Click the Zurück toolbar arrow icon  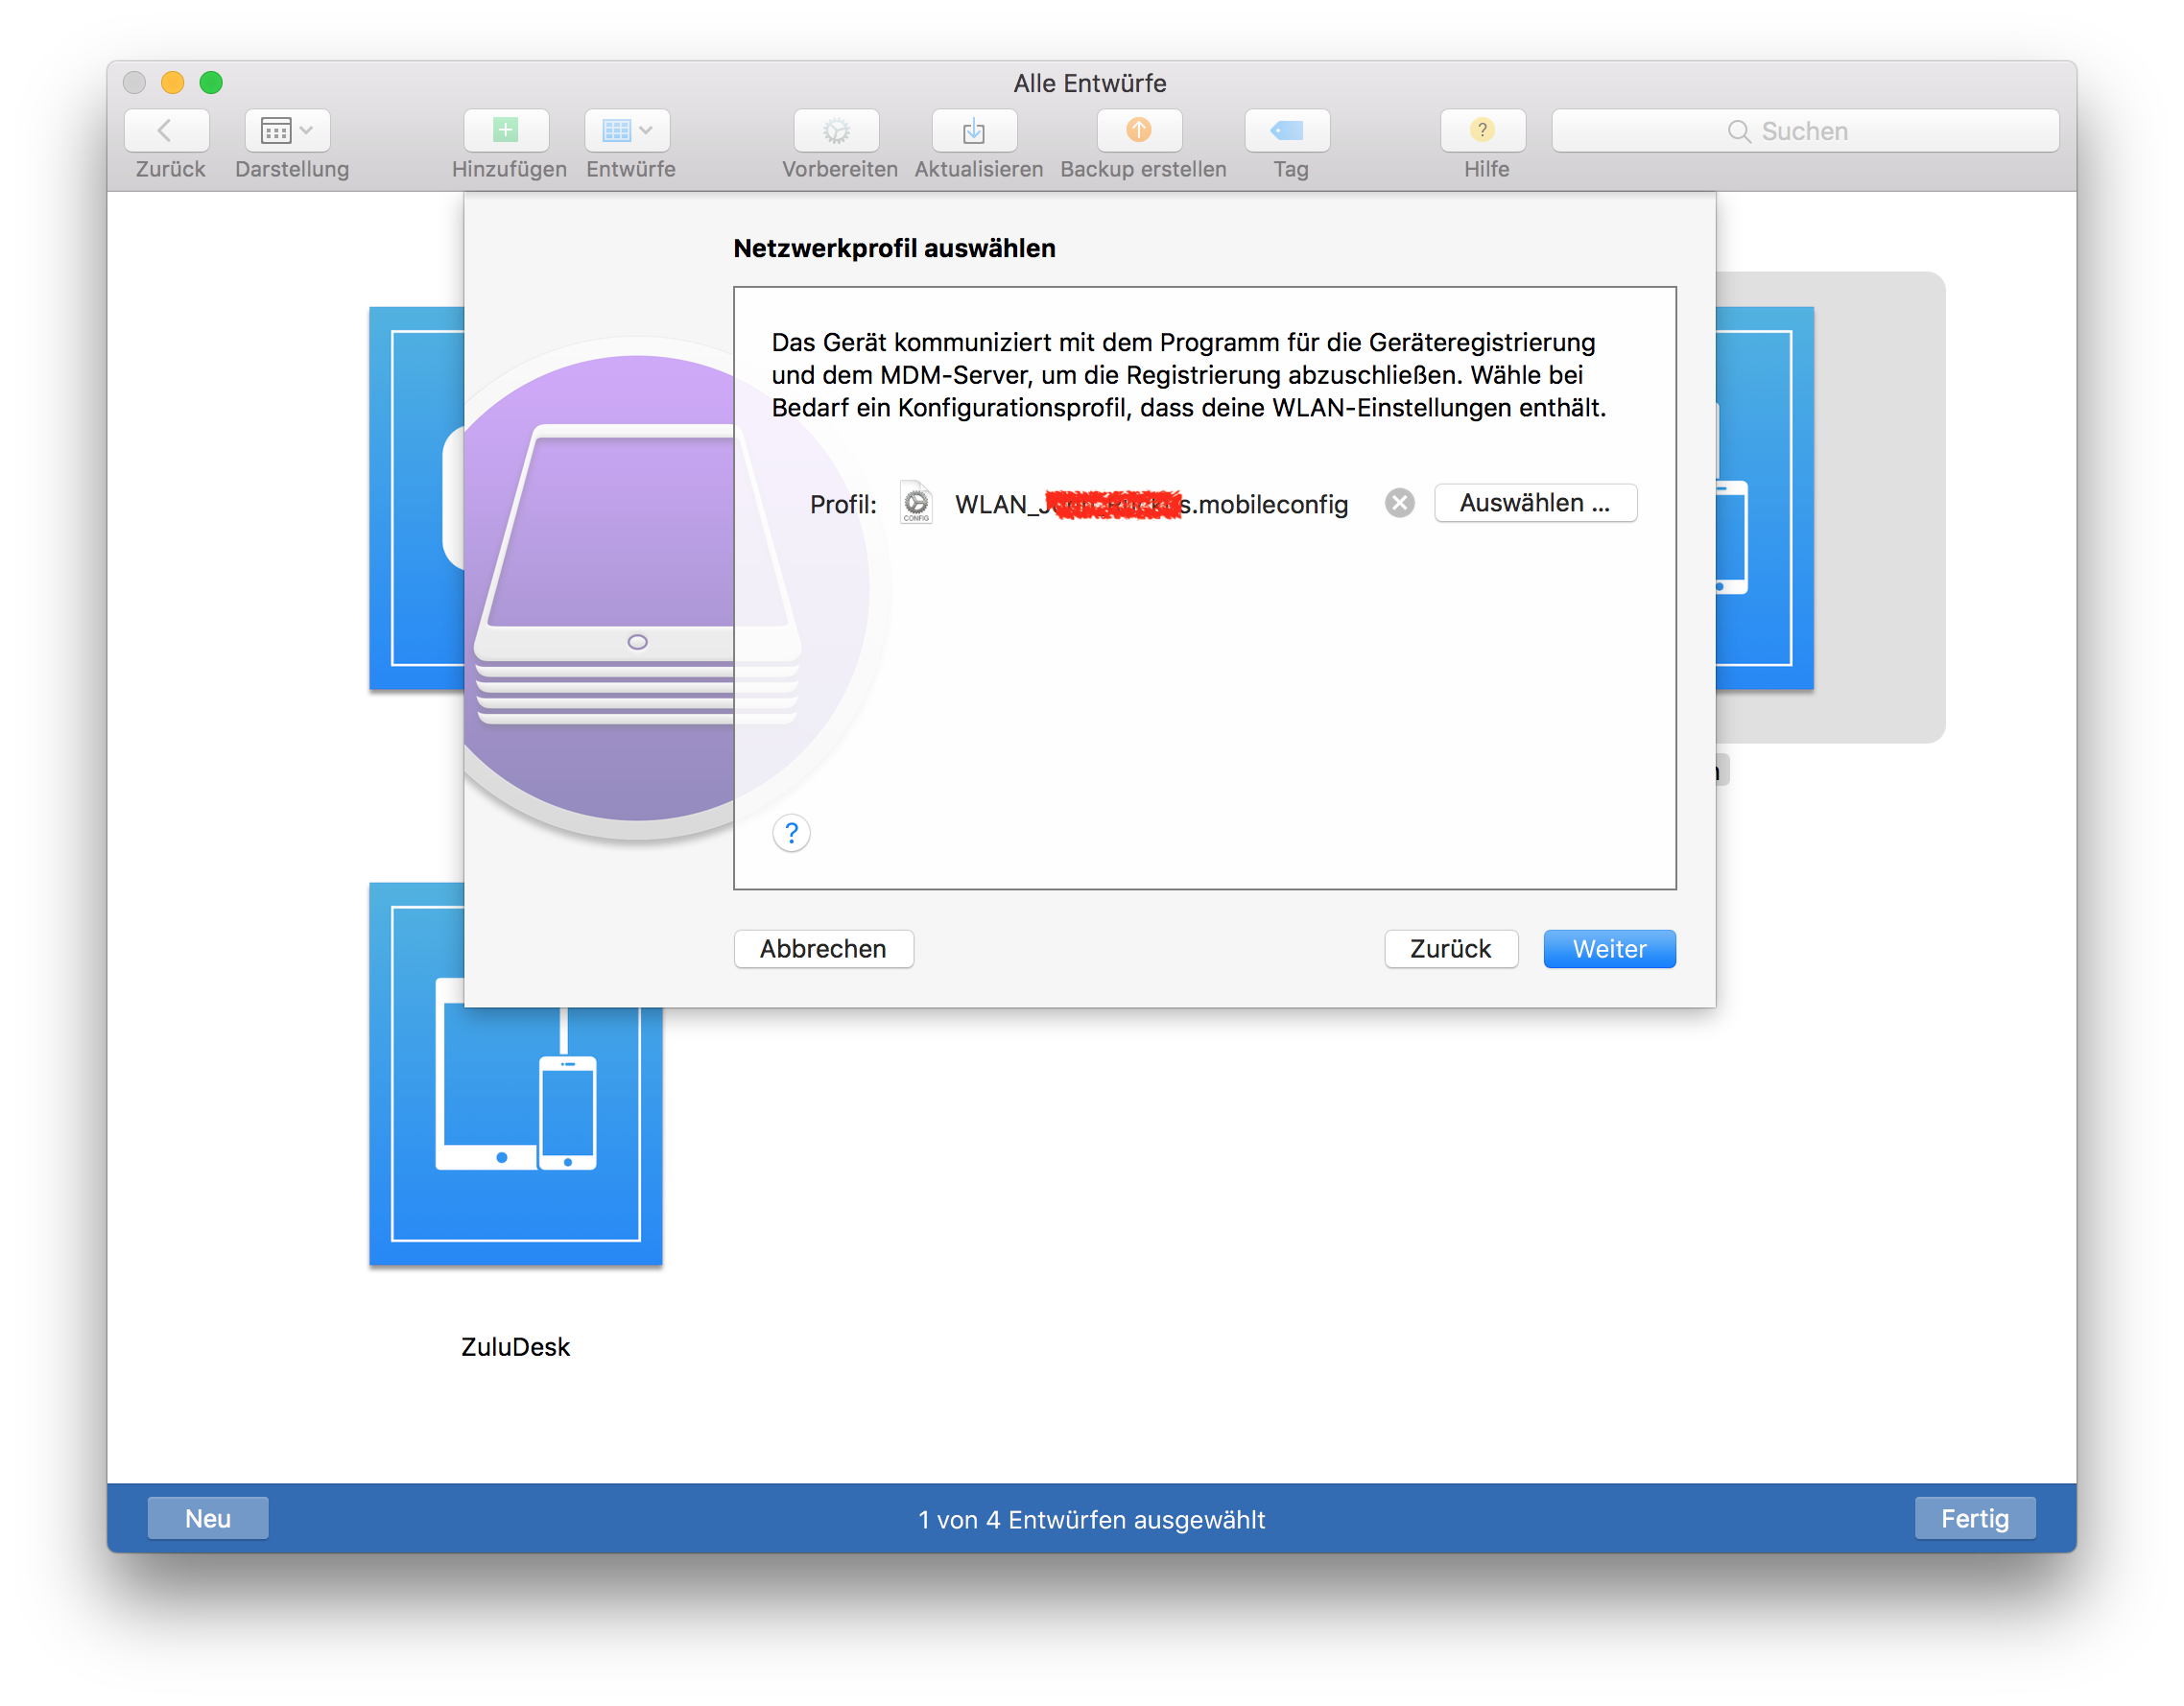click(x=166, y=131)
